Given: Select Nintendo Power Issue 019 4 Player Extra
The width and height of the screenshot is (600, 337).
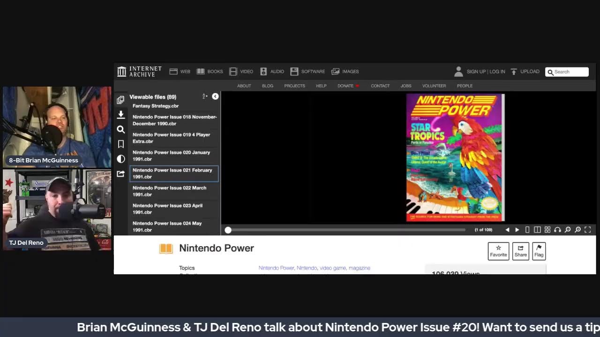Looking at the screenshot, I should pyautogui.click(x=174, y=138).
